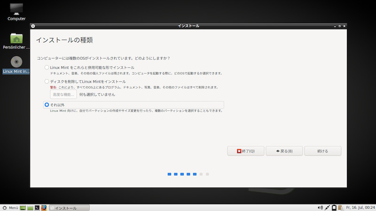The image size is (376, 211).
Task: Go back with the 戻る(B) button
Action: tap(284, 151)
